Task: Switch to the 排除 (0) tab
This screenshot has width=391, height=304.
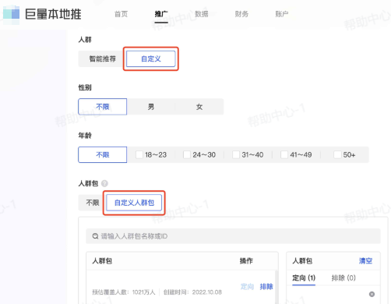Action: 343,277
